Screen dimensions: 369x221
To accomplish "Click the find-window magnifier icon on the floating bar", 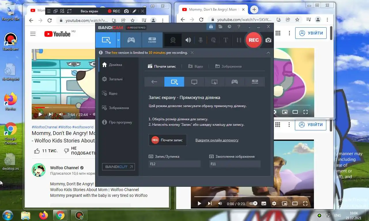I will [62, 11].
